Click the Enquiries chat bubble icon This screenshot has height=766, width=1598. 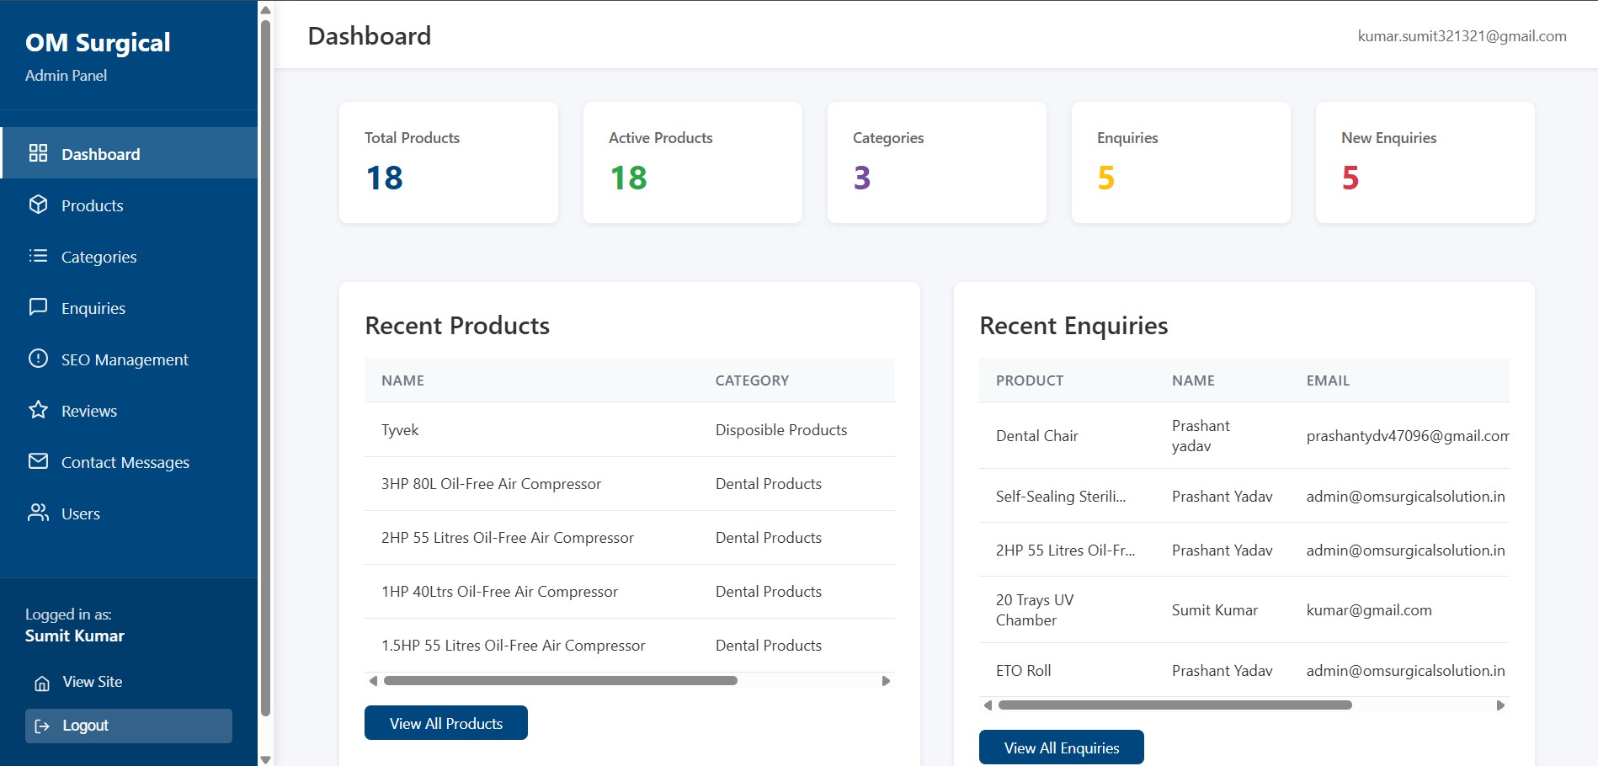point(38,307)
